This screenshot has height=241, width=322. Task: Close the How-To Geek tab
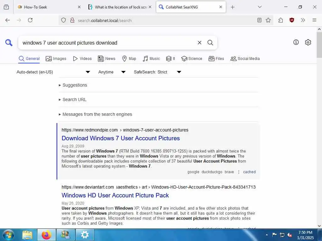pos(79,7)
